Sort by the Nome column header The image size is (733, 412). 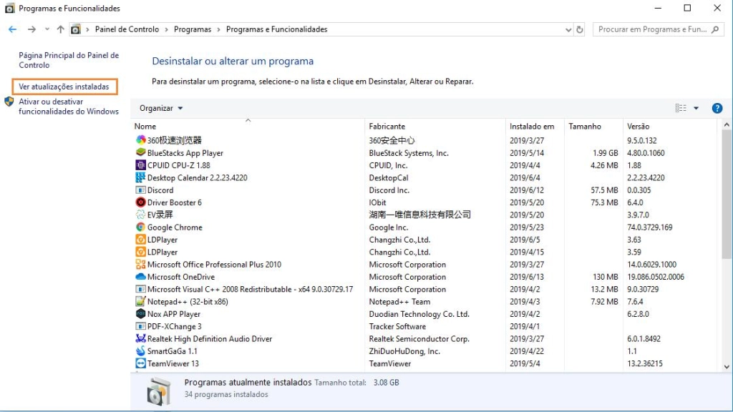[x=248, y=126]
